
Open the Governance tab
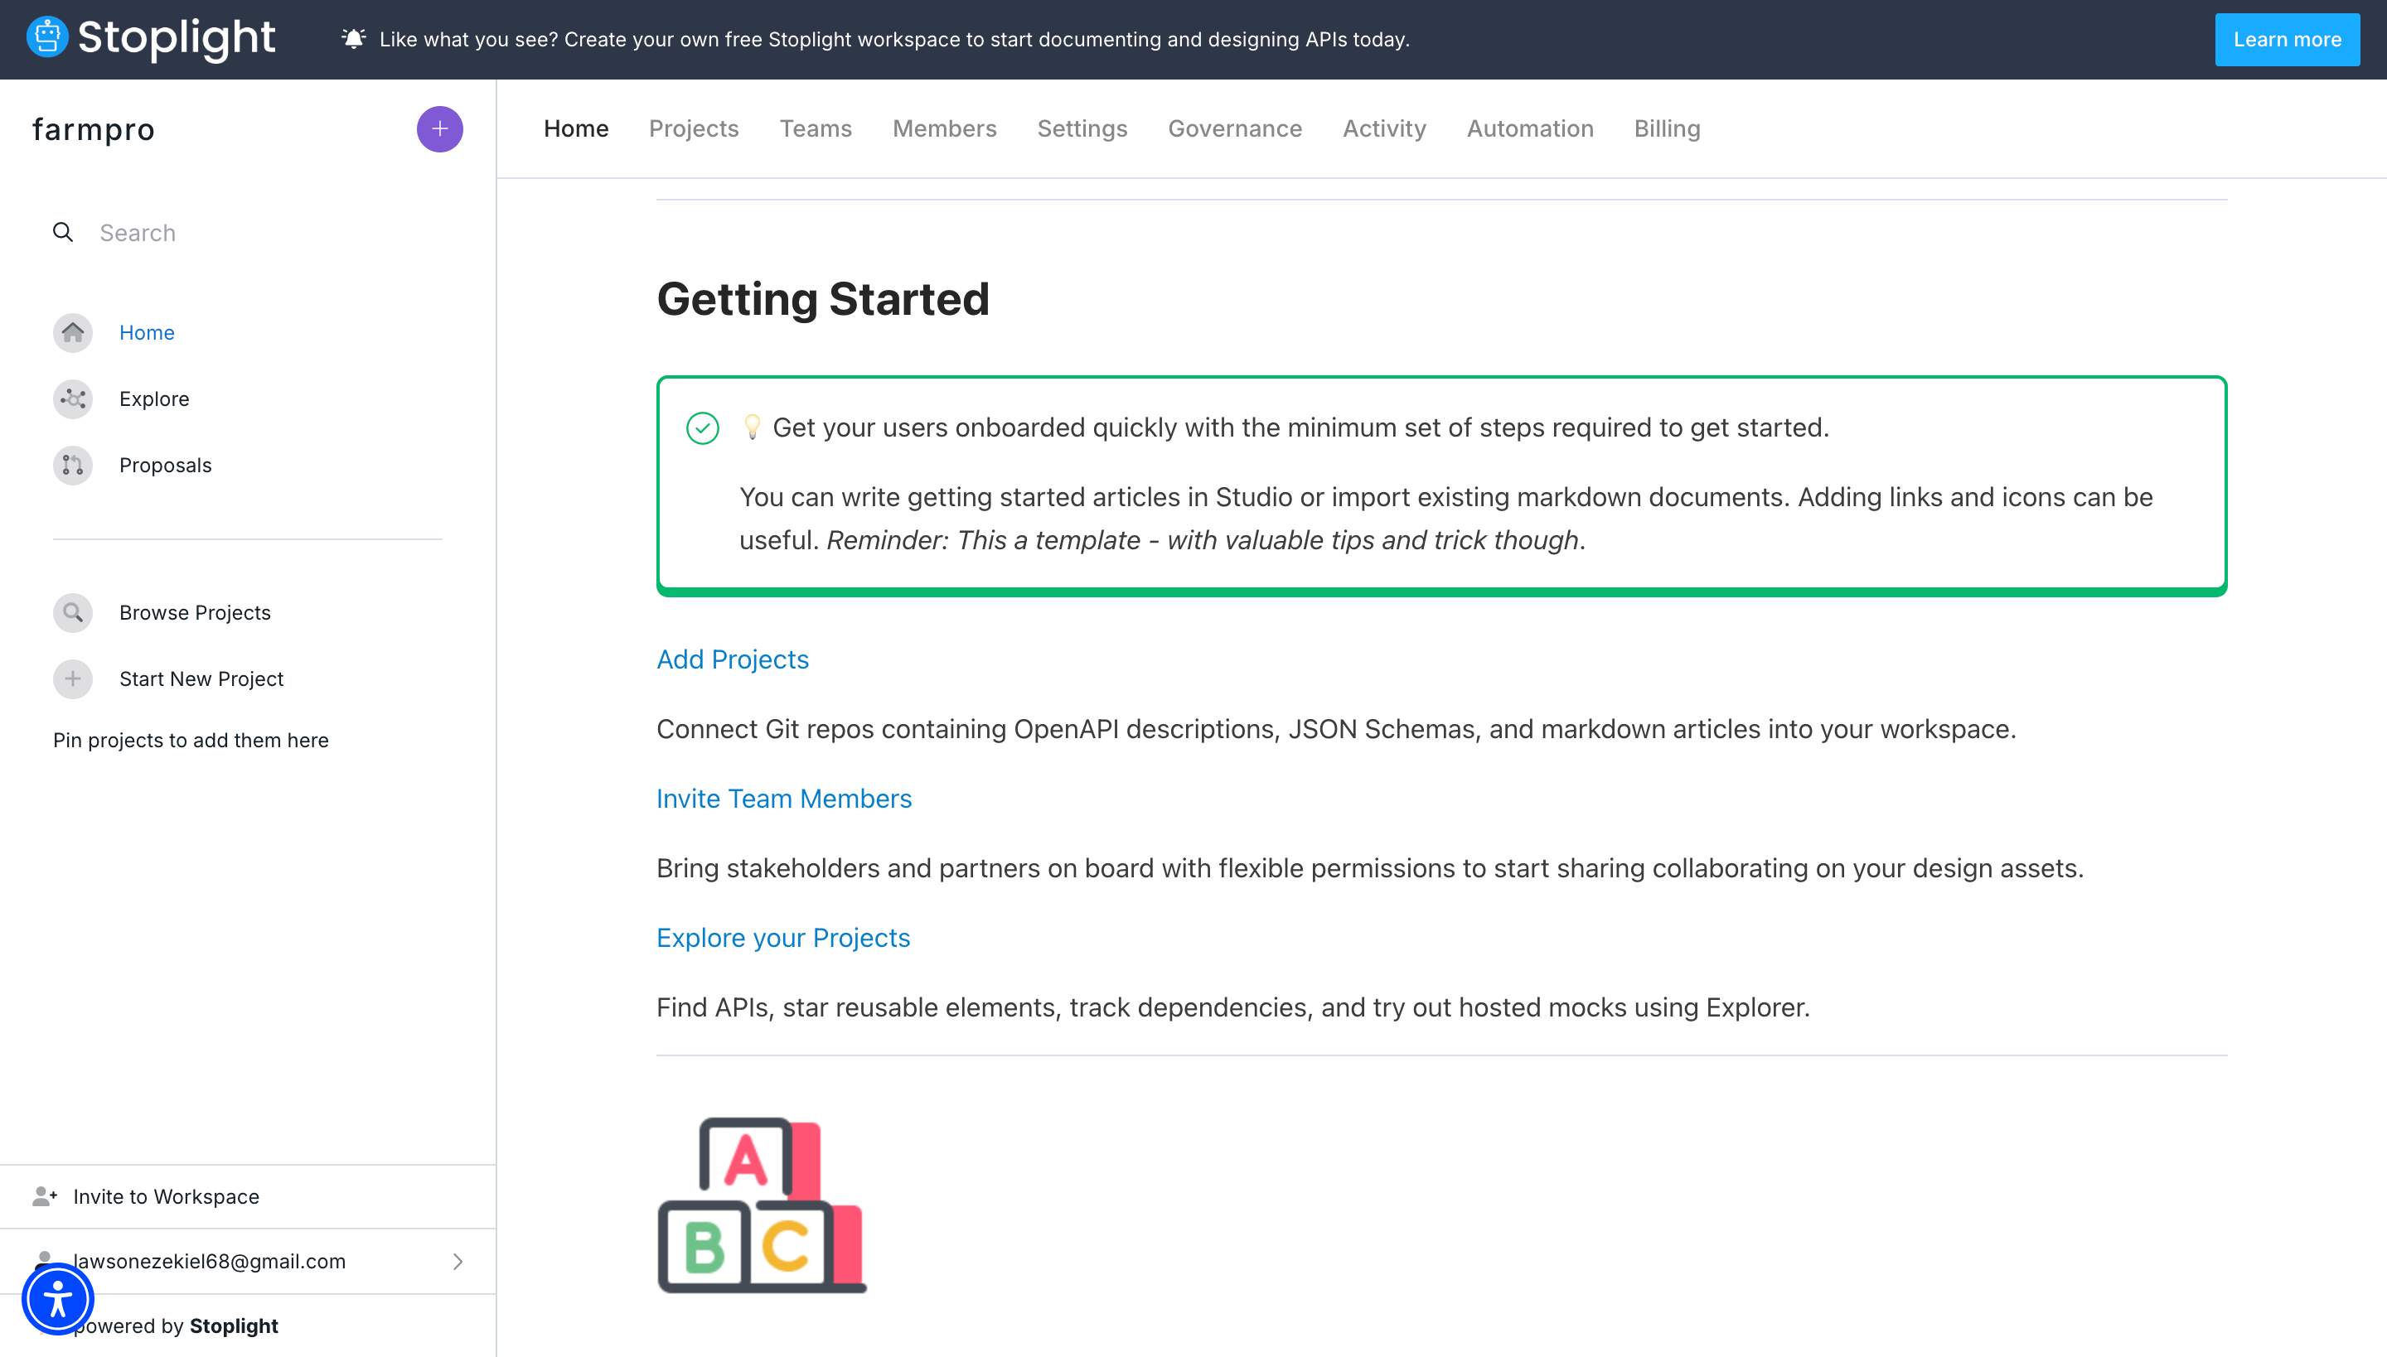point(1235,128)
